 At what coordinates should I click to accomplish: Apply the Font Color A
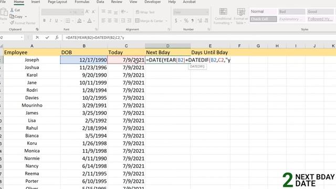click(90, 20)
